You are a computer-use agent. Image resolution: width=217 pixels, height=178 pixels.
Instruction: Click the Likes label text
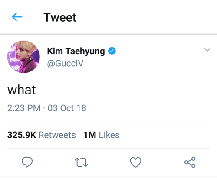tap(109, 135)
